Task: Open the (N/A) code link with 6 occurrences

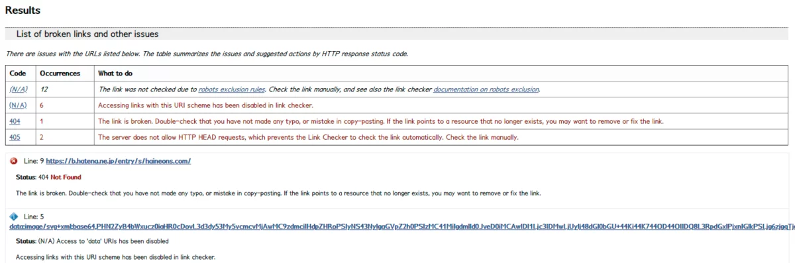Action: pos(18,105)
